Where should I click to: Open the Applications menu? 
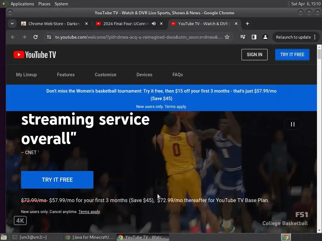click(22, 4)
